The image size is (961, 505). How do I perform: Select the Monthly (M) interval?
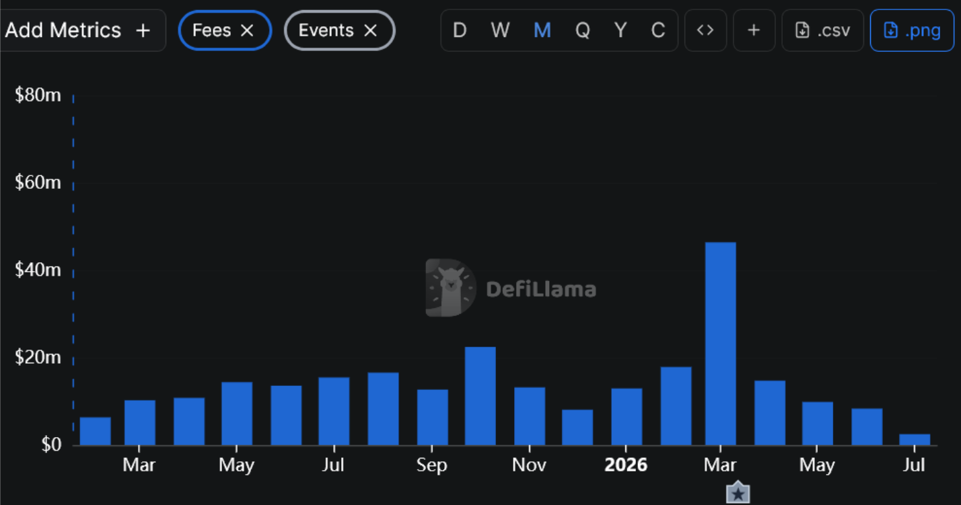pos(542,30)
